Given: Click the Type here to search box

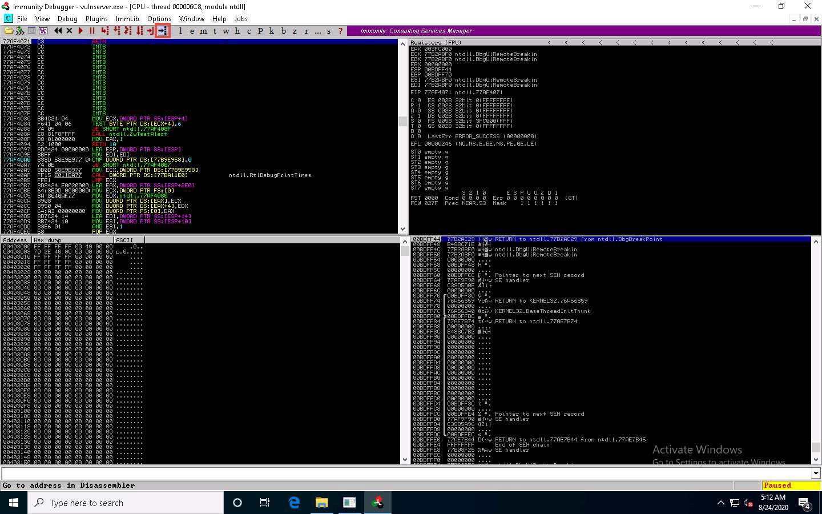Looking at the screenshot, I should point(126,503).
